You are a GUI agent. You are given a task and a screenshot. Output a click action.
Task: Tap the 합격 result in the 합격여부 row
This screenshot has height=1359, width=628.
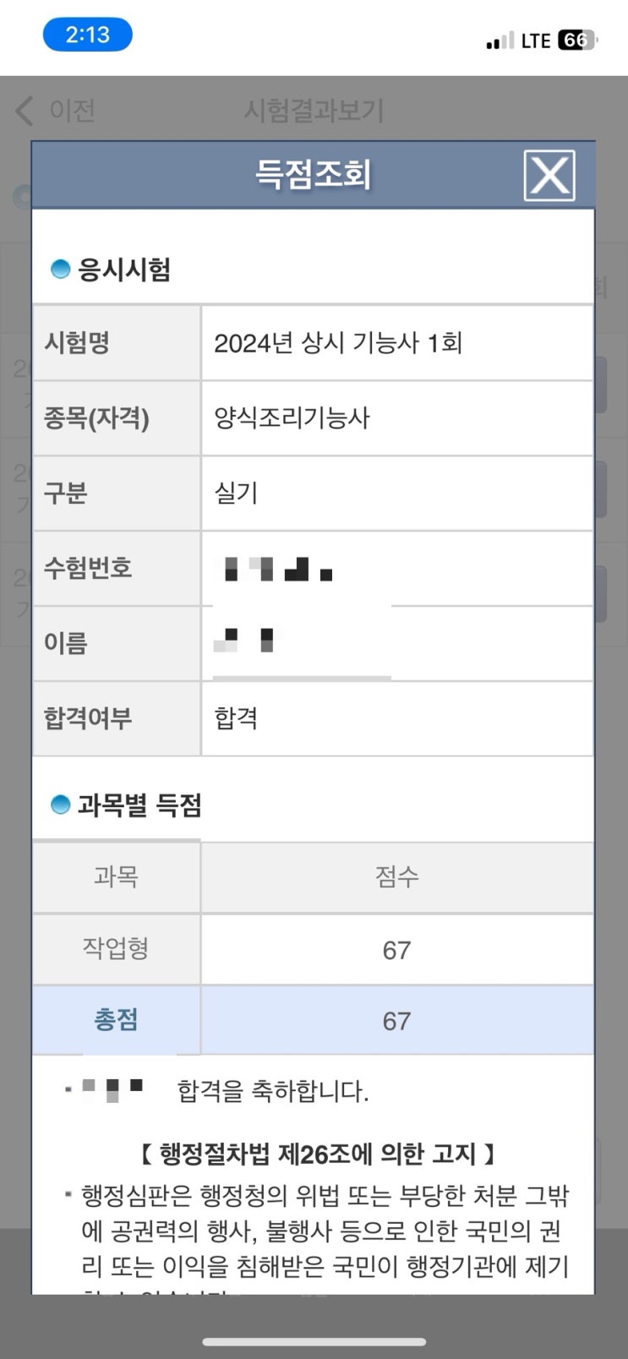click(x=236, y=718)
